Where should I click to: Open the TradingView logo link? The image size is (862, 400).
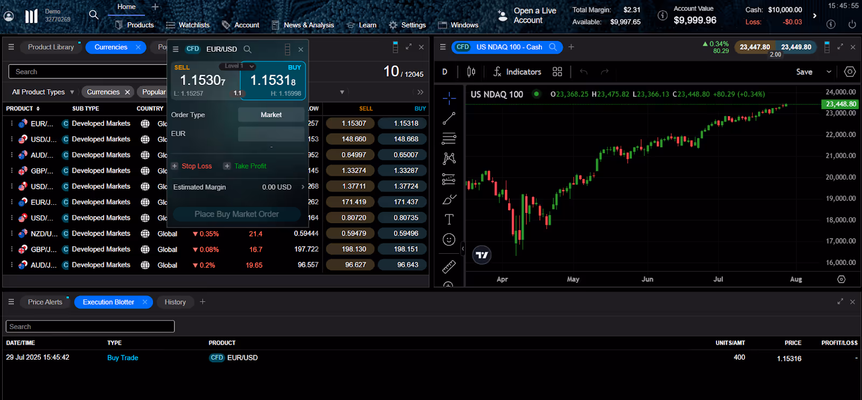tap(482, 255)
